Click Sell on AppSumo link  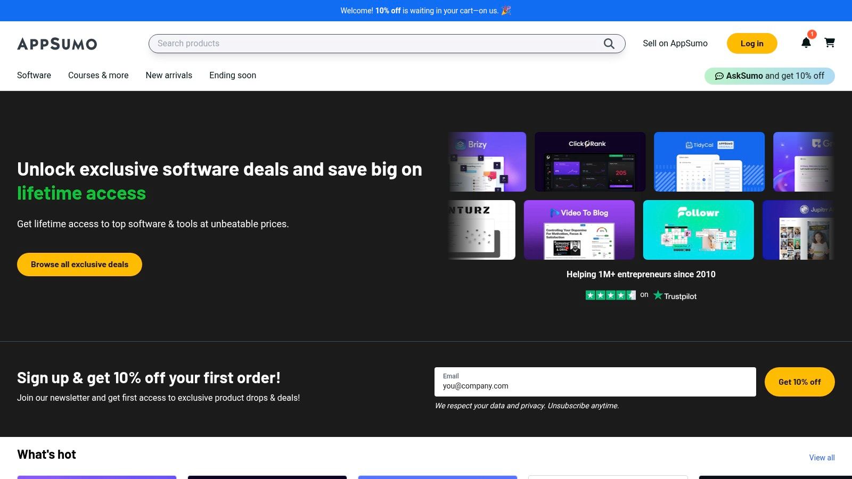pos(675,43)
